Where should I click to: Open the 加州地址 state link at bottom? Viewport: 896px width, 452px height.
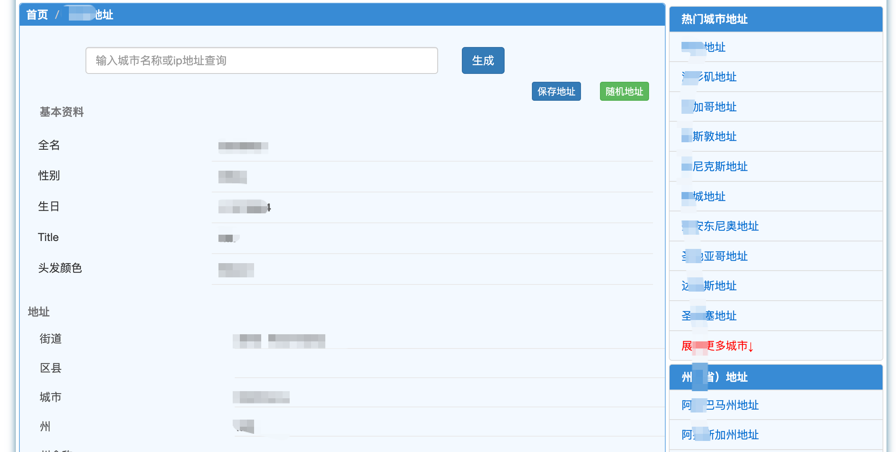[720, 435]
